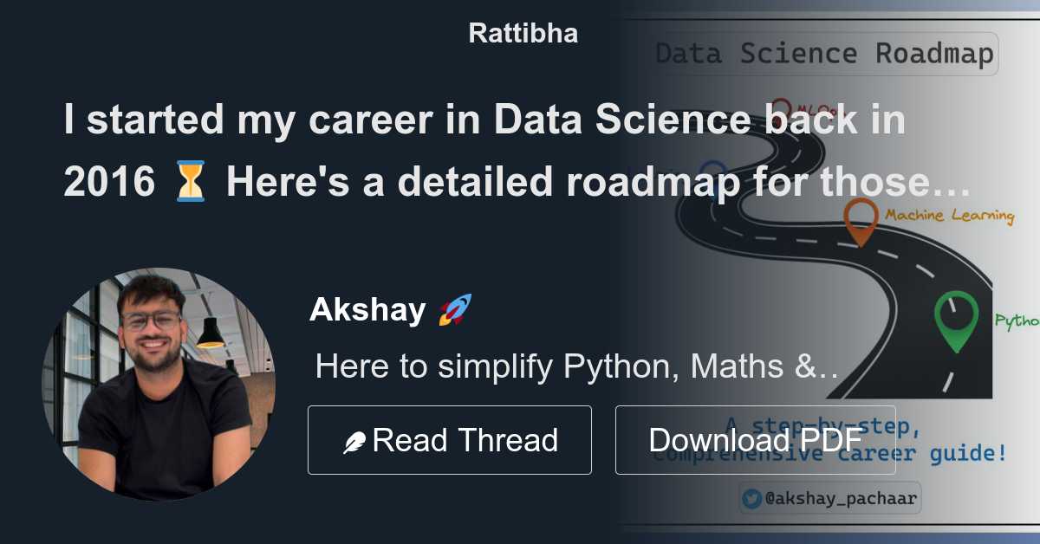Click the author name Akshay
The height and width of the screenshot is (544, 1040).
[x=367, y=308]
